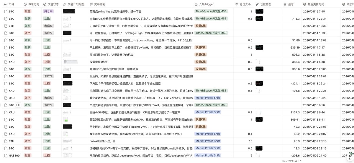Click the page icon of the NAS100 row
This screenshot has width=354, height=163.
[x=6, y=156]
